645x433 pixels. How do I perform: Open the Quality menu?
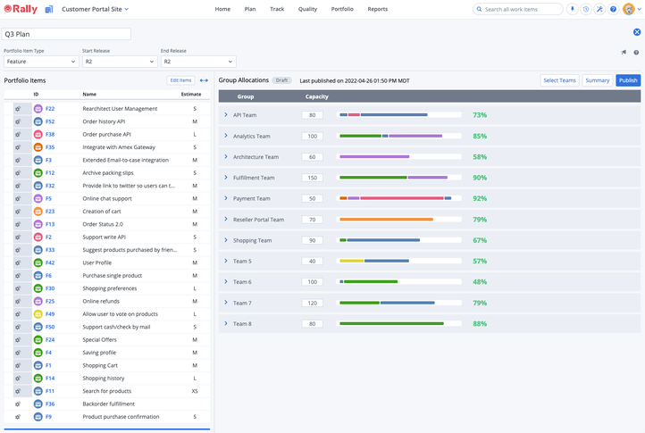point(307,9)
